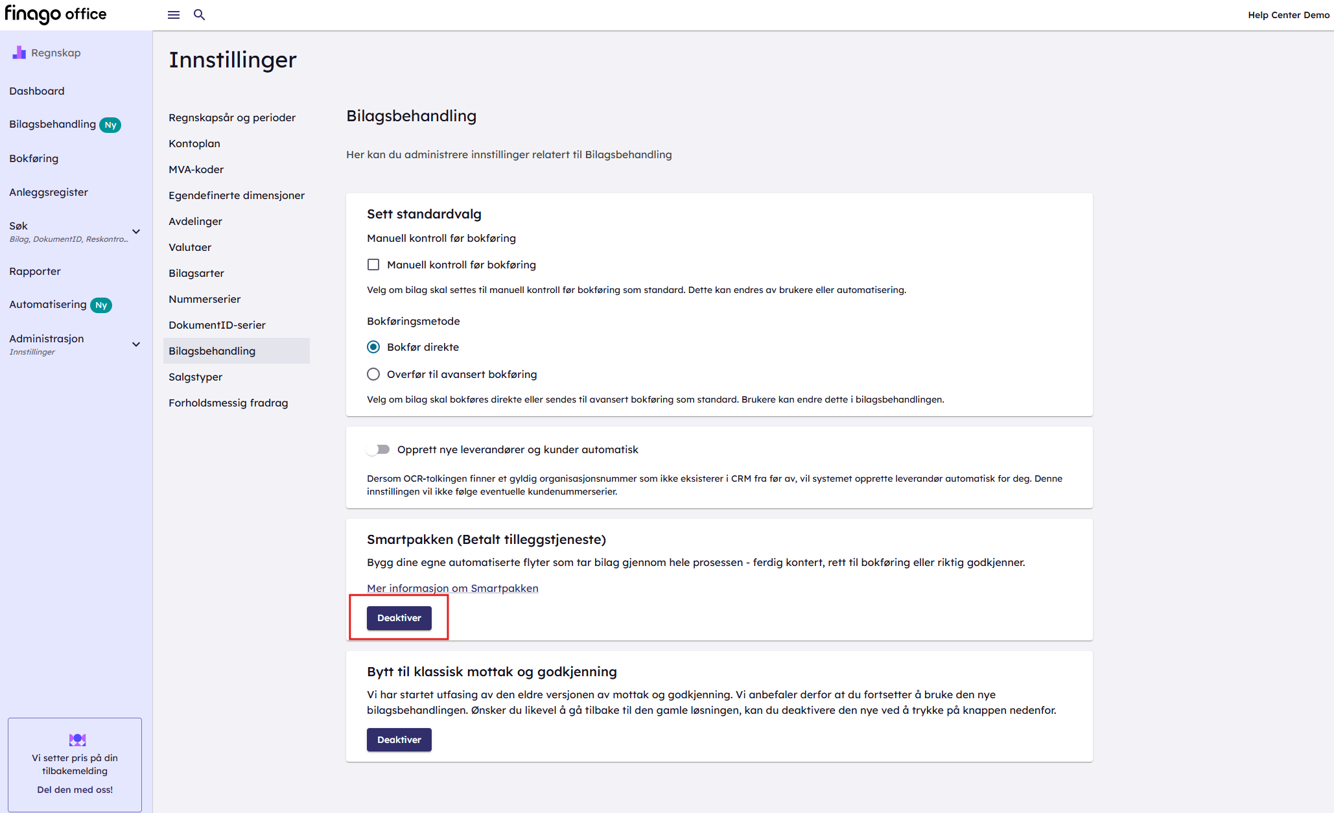Select Overfør til avansert bokføring option
The width and height of the screenshot is (1334, 813).
[373, 374]
